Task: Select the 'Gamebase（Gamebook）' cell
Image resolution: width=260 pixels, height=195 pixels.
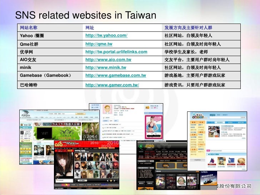Action: click(50, 76)
